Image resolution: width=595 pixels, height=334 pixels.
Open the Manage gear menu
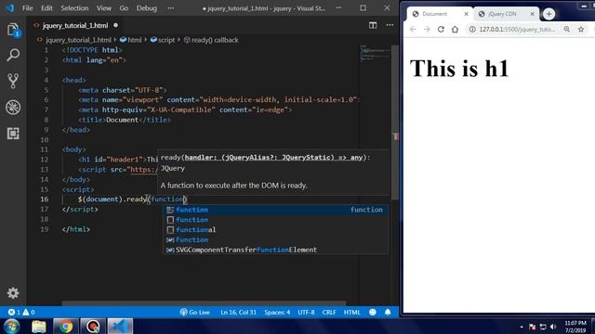click(13, 293)
